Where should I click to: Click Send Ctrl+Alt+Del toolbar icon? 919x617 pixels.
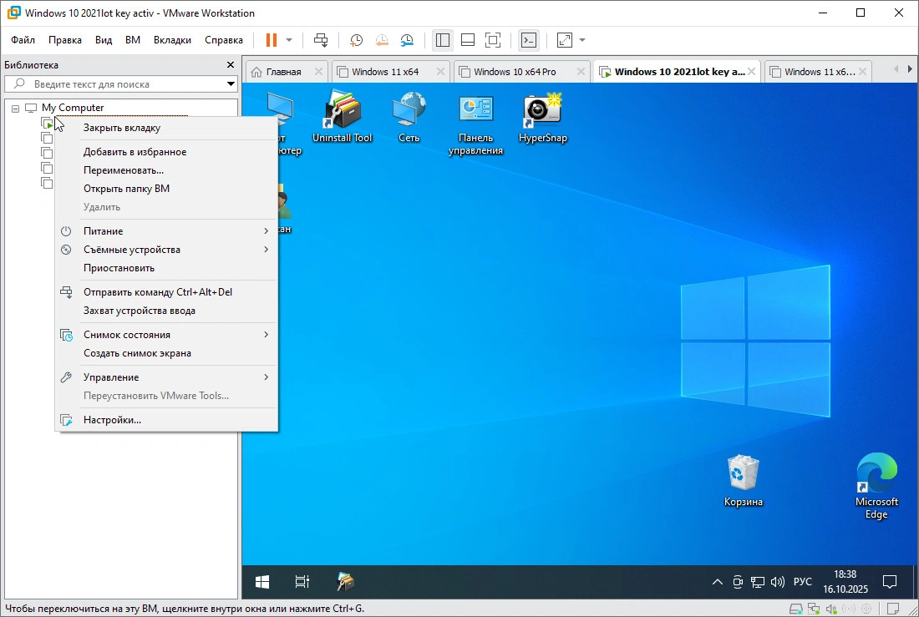(x=321, y=40)
